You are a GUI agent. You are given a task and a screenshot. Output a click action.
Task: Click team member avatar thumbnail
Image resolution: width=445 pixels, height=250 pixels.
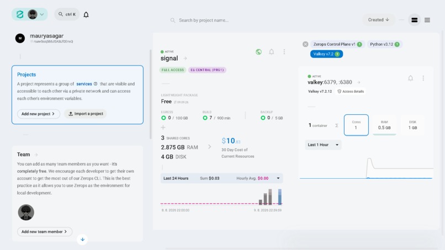click(x=26, y=212)
